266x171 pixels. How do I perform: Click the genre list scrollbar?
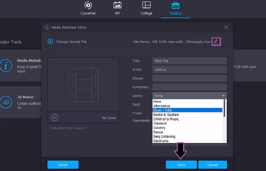[x=224, y=108]
